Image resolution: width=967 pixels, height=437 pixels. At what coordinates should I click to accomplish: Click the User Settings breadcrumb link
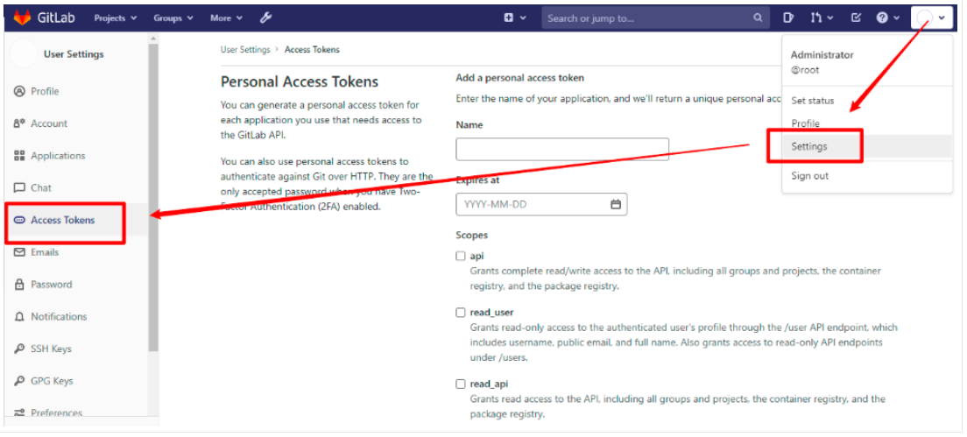tap(244, 50)
